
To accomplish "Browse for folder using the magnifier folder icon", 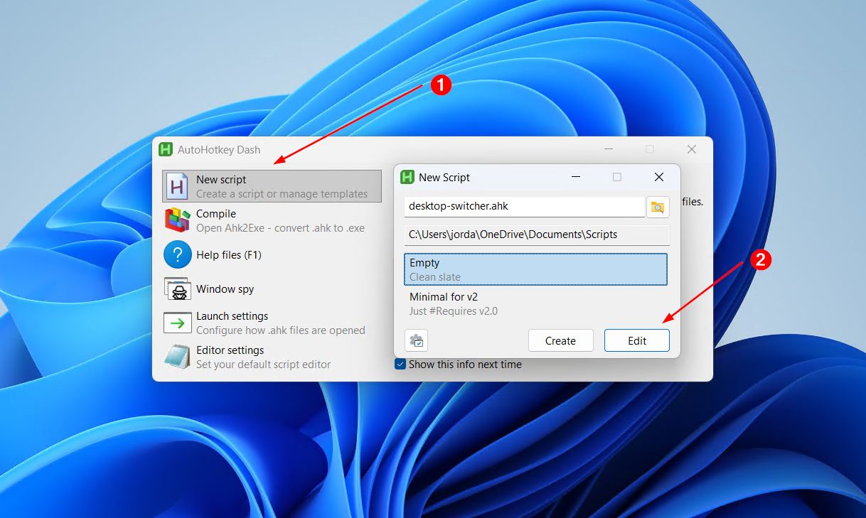I will pos(658,207).
